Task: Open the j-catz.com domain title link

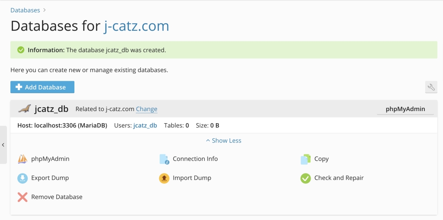Action: (136, 26)
